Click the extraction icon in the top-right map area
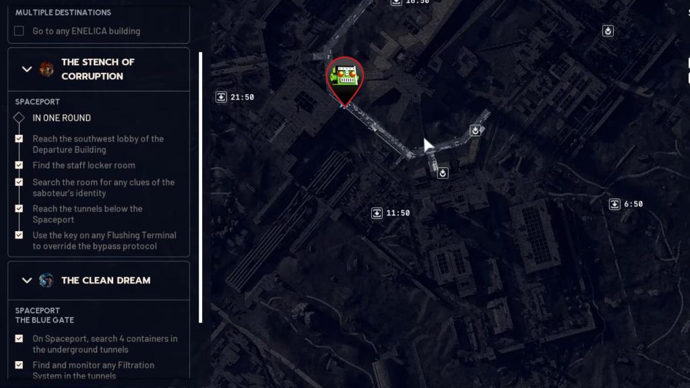Image resolution: width=690 pixels, height=388 pixels. point(608,31)
